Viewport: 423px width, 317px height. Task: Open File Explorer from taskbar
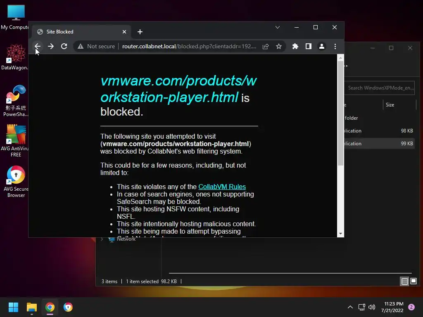coord(31,307)
